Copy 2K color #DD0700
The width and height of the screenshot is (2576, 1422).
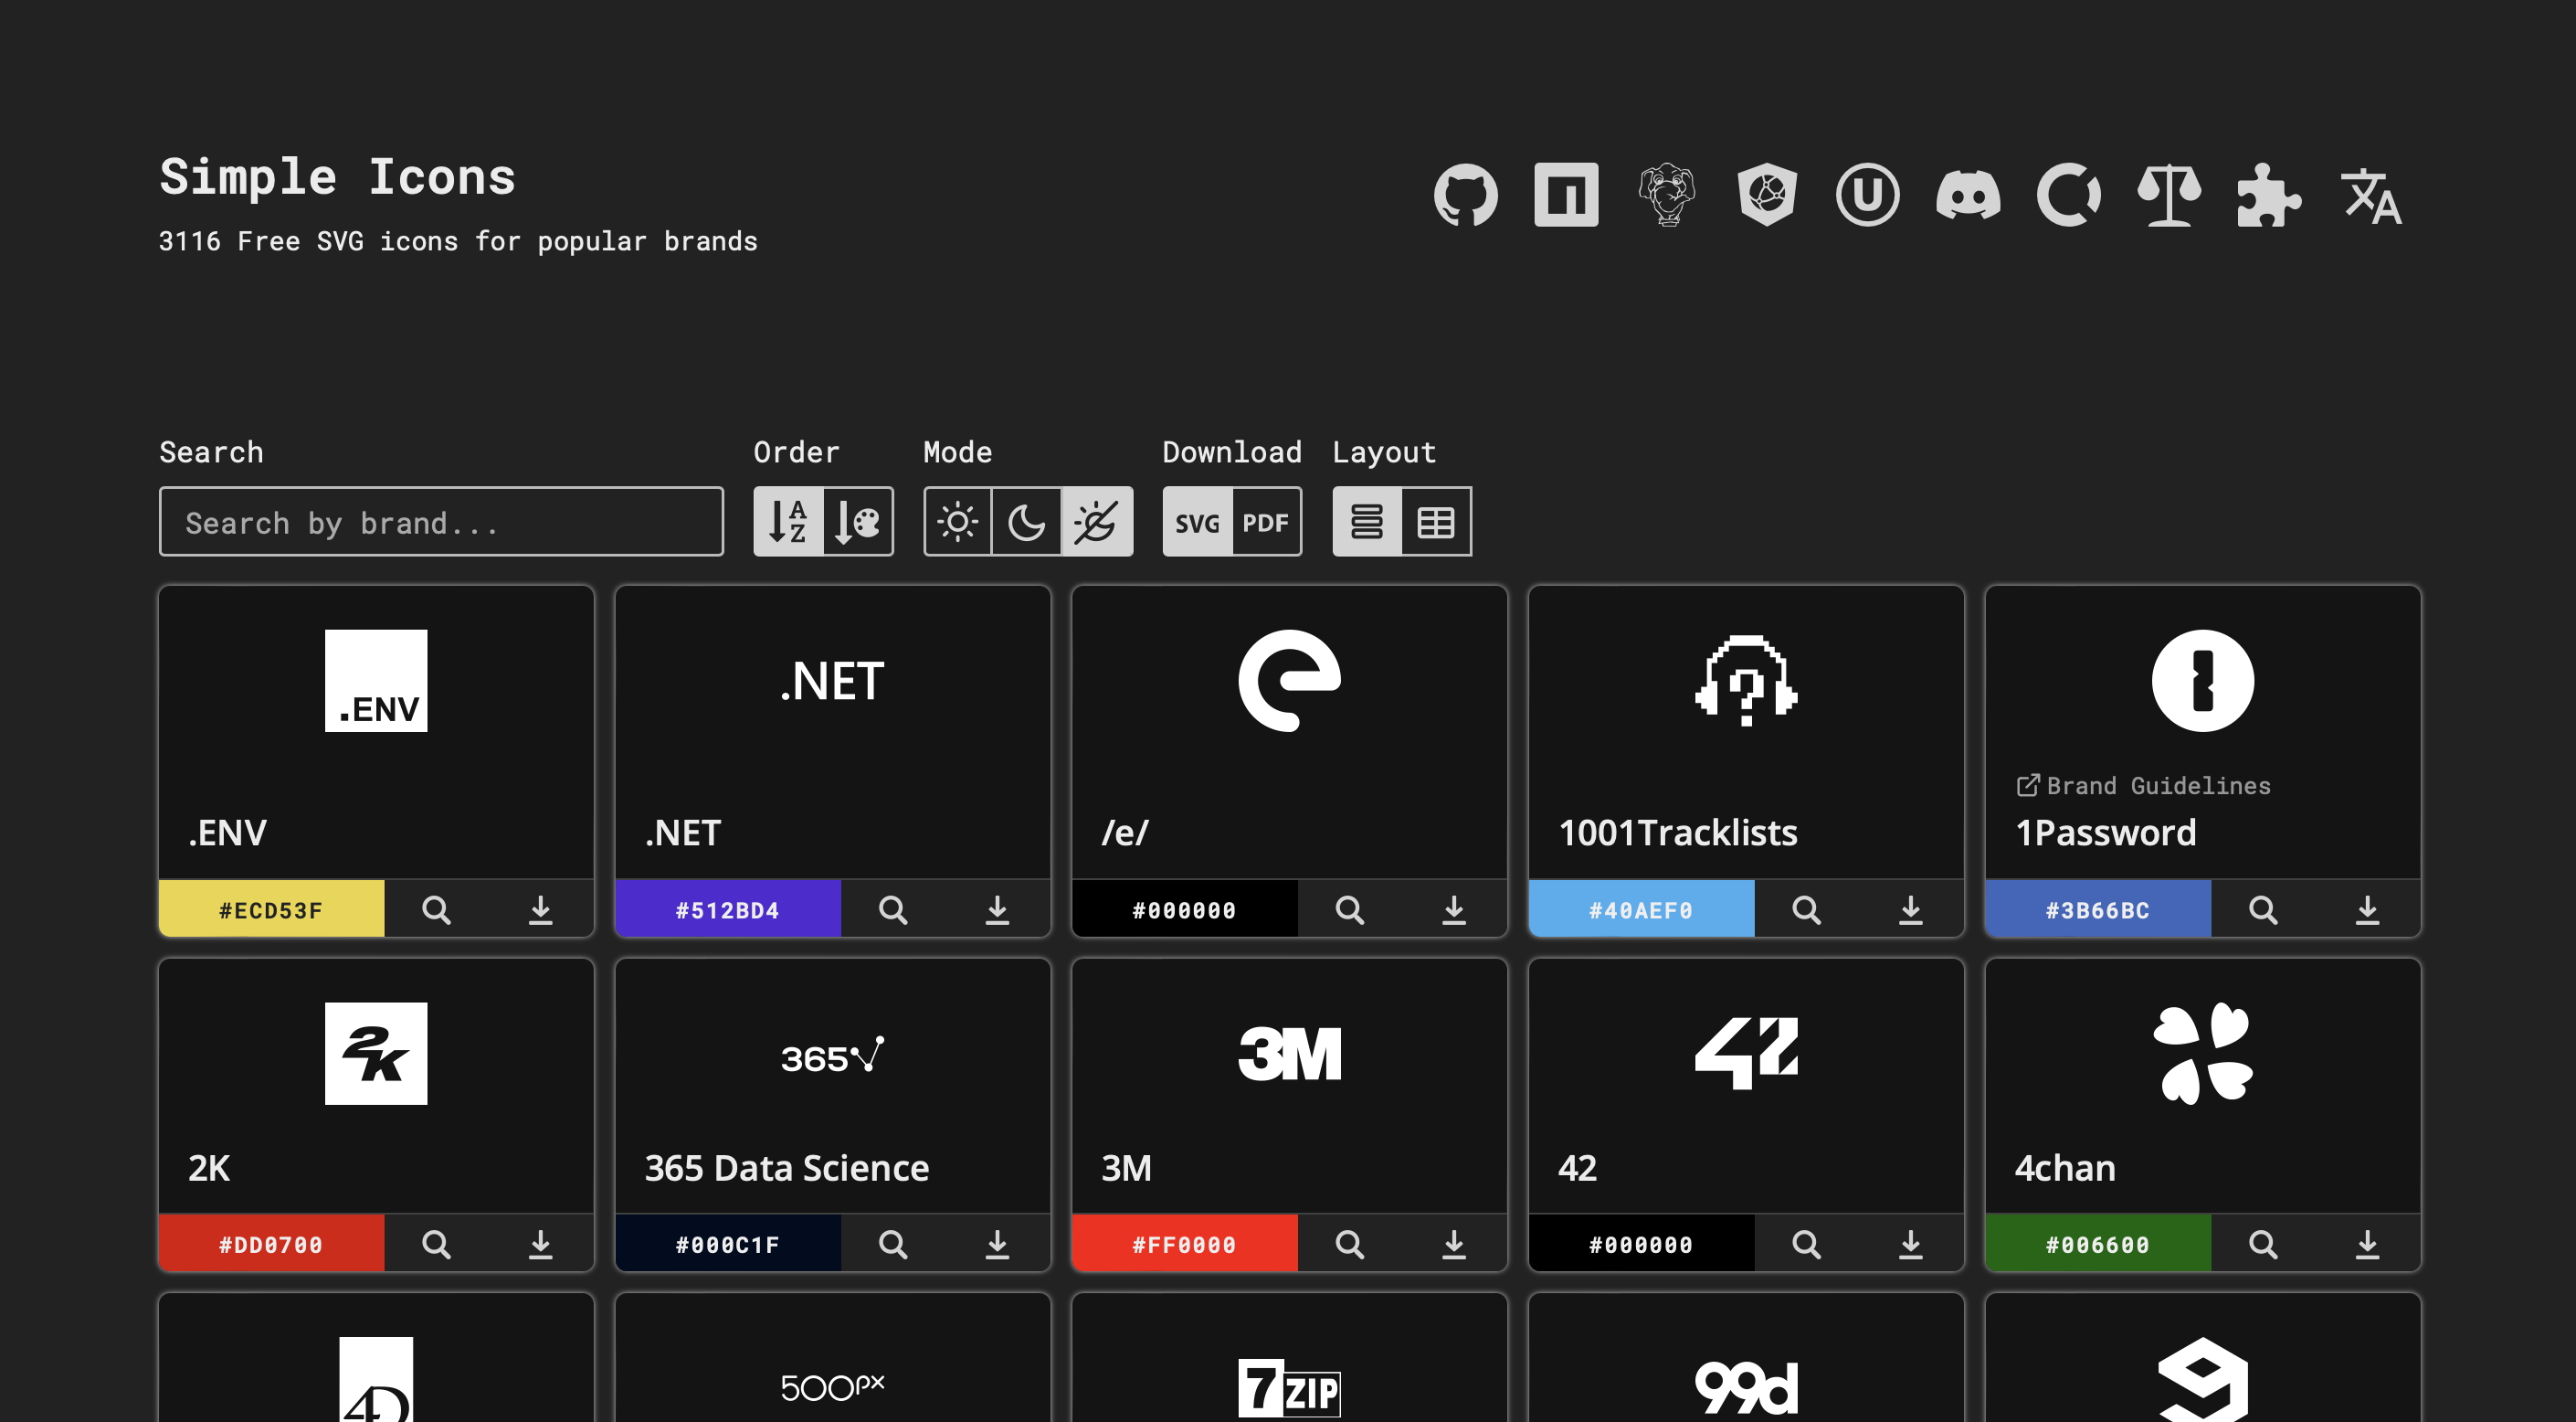[x=271, y=1243]
